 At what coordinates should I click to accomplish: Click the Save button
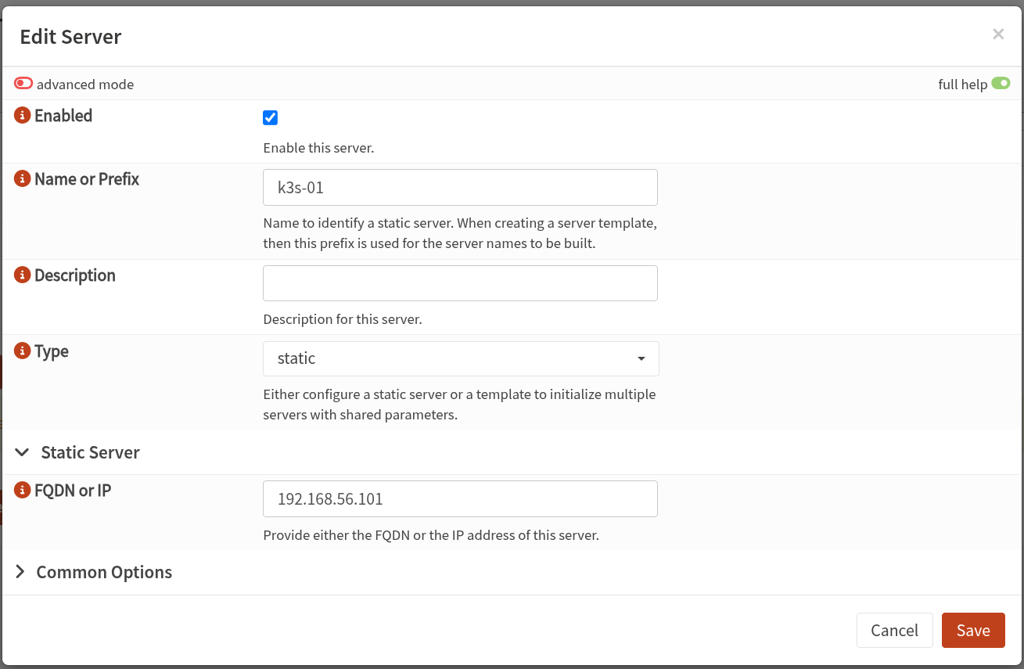[972, 631]
